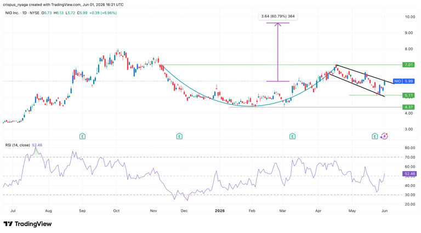Viewport: 421px width, 233px height.
Task: Click the purple lightning event icon
Action: click(384, 137)
